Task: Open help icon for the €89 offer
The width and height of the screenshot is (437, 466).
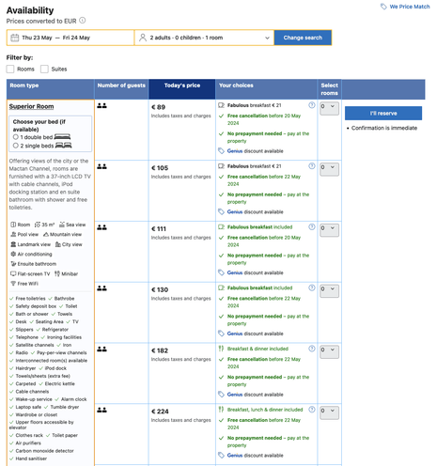Action: [311, 105]
